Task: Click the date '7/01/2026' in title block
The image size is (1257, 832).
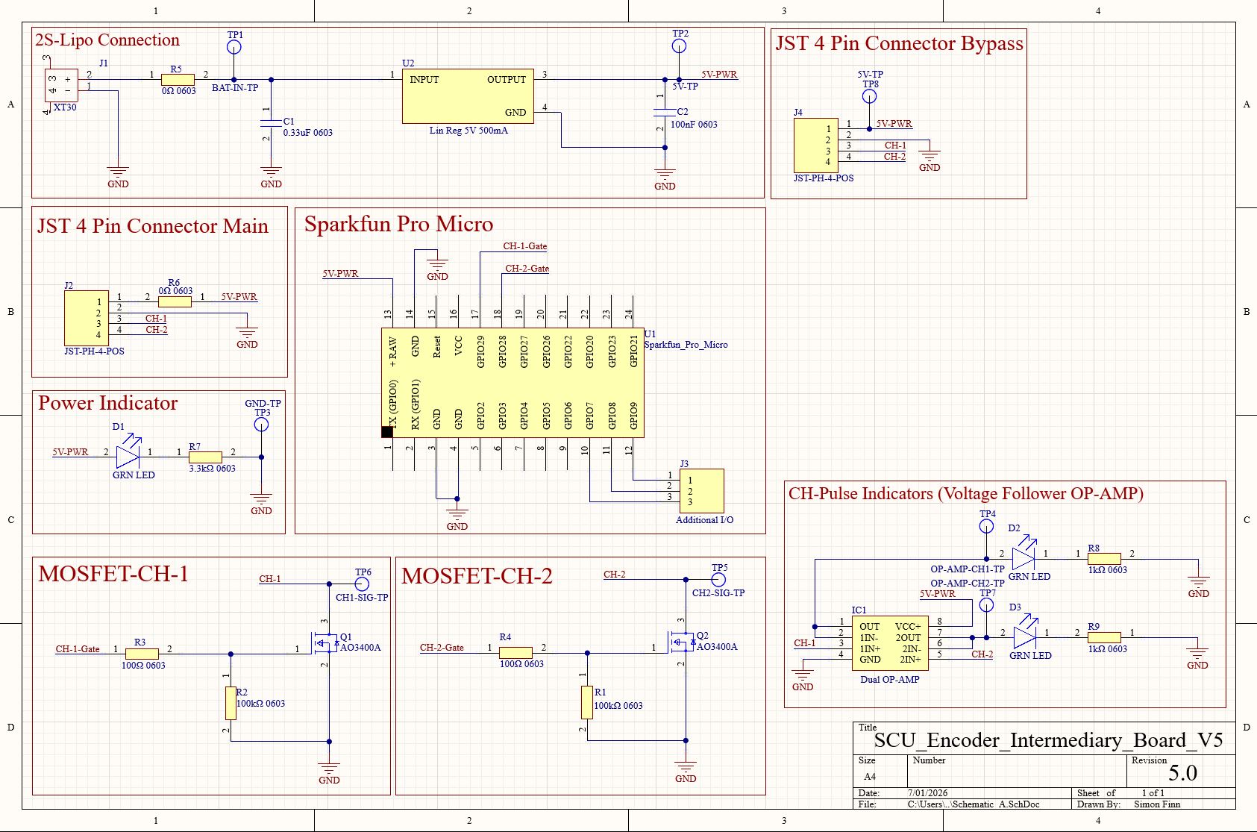Action: pos(927,793)
